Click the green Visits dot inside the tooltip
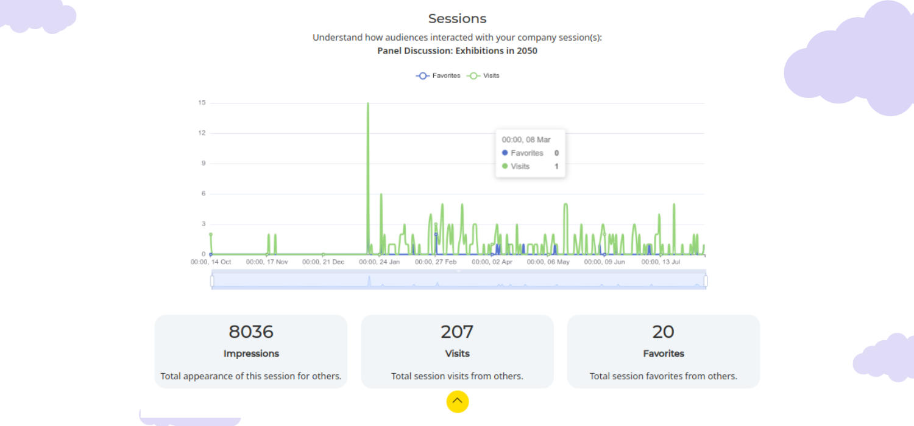The image size is (914, 426). click(x=504, y=166)
